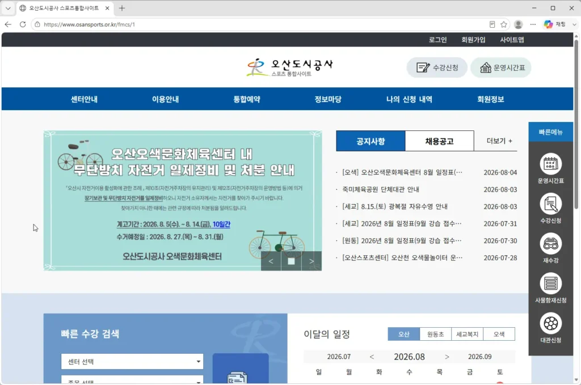Close the 오산도시공사 browser tab

pyautogui.click(x=107, y=8)
